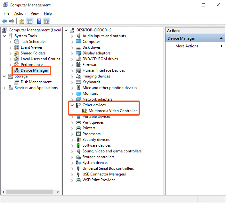This screenshot has width=226, height=203.
Task: Click the Forward arrow toolbar icon
Action: [x=12, y=21]
